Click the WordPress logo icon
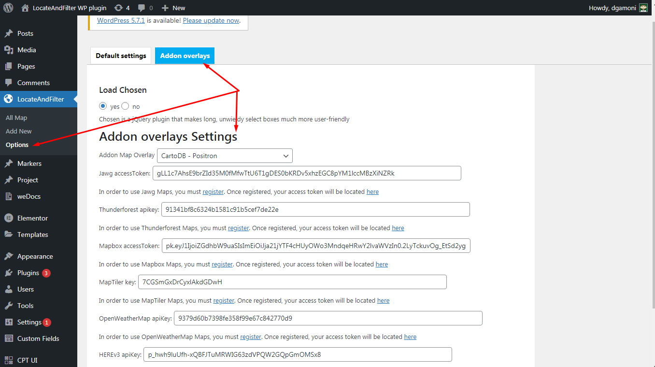 pyautogui.click(x=8, y=8)
